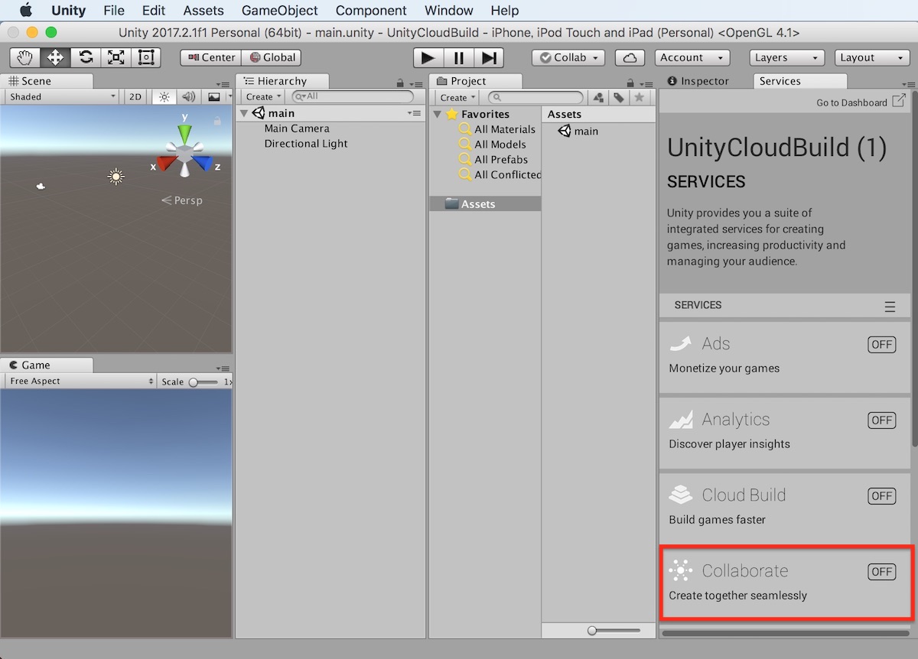
Task: Toggle Persp projection label
Action: (182, 200)
